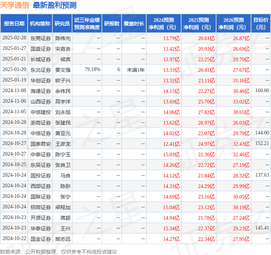Click 招商证券 institution cell

[41, 207]
